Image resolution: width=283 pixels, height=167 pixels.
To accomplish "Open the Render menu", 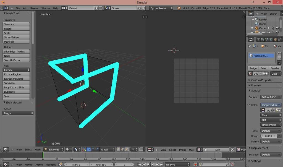I will click(34, 8).
